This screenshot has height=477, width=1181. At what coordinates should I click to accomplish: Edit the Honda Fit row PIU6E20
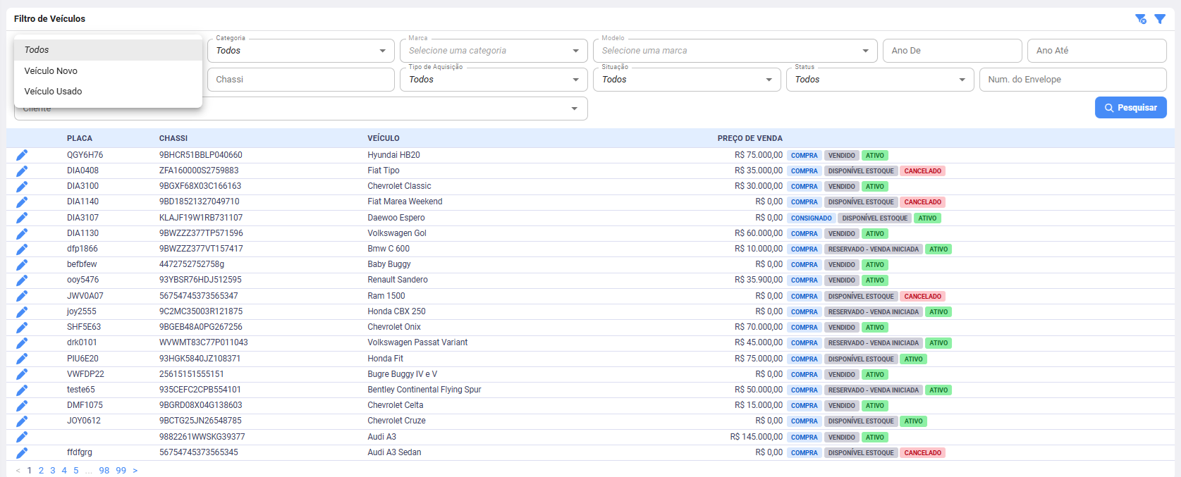[x=22, y=359]
